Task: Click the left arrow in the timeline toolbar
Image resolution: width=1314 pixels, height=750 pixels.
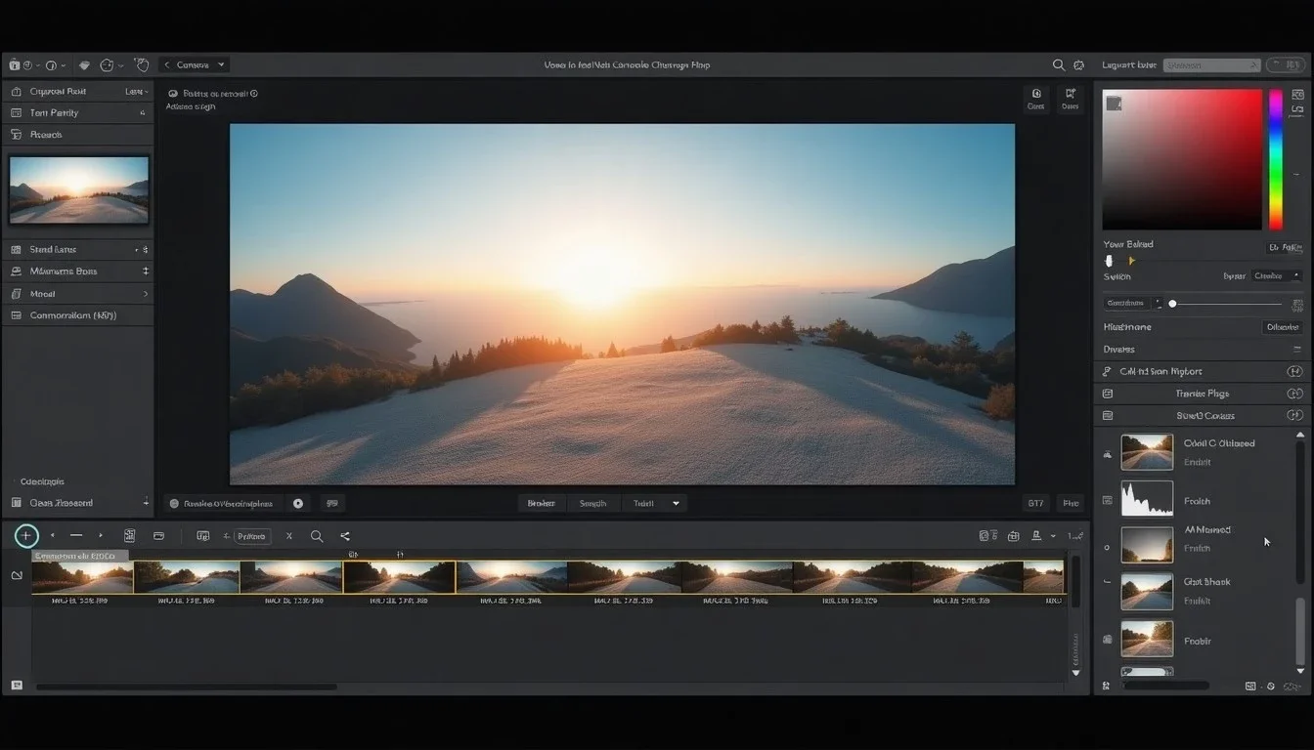Action: [x=52, y=535]
